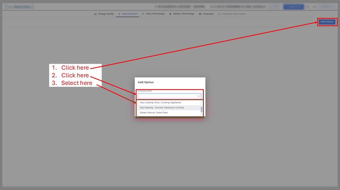
Task: Click the blurred logo in the top-left header
Action: (x=19, y=7)
